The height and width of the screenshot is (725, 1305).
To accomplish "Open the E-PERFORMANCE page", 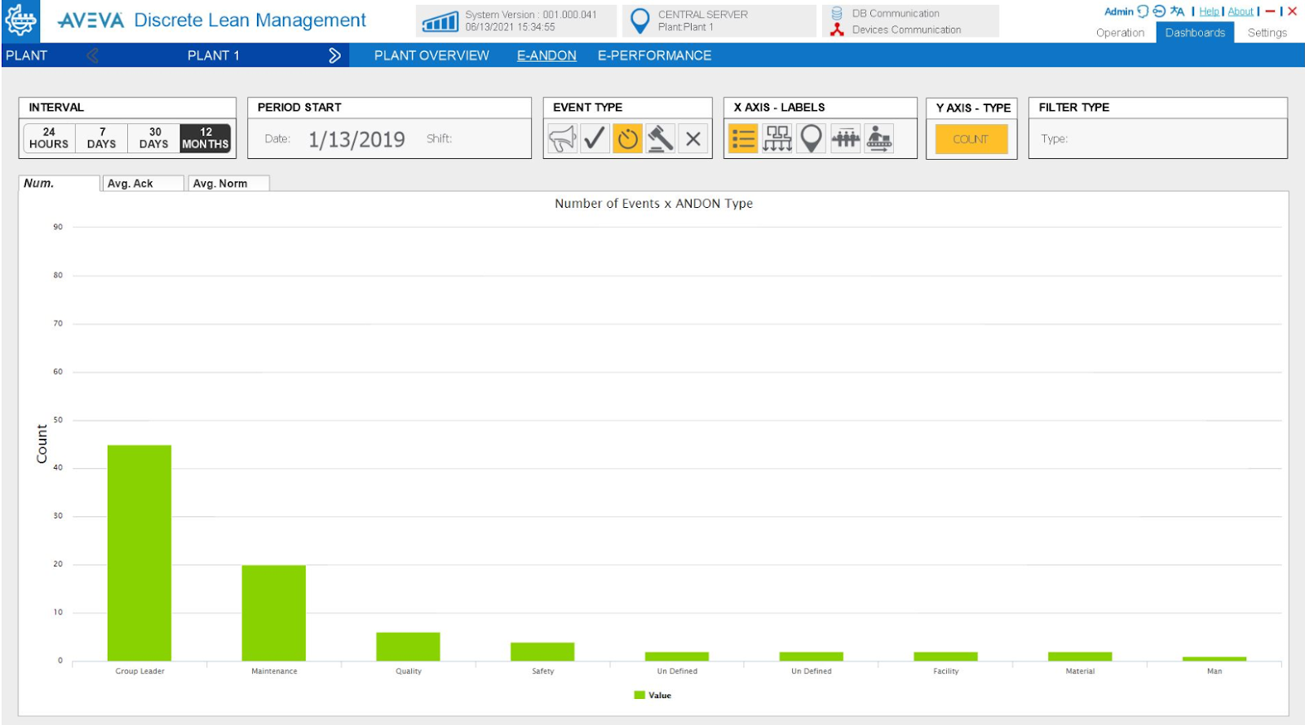I will point(654,55).
